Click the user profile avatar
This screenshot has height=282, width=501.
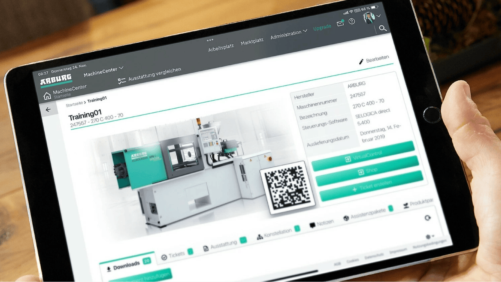pyautogui.click(x=369, y=17)
